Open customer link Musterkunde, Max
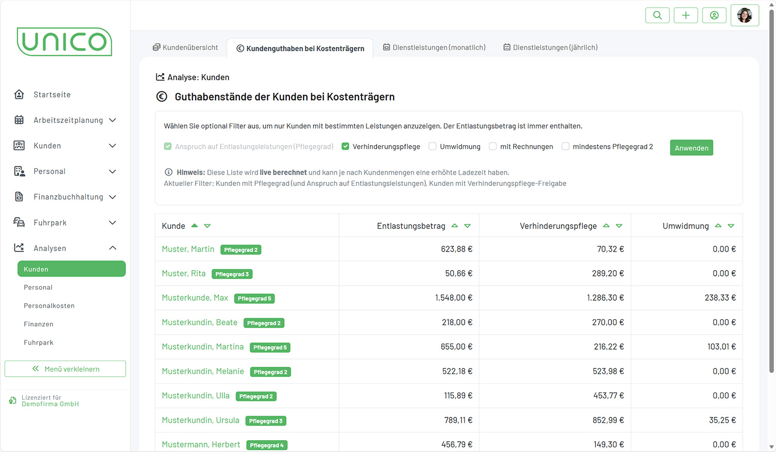The height and width of the screenshot is (452, 776). click(195, 298)
